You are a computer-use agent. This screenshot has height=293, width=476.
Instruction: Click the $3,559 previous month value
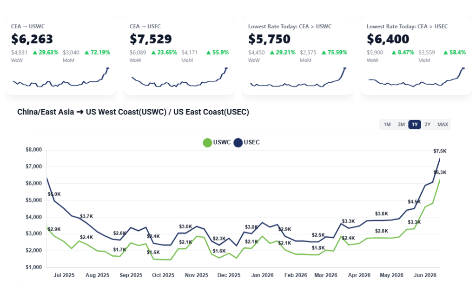[x=427, y=53]
